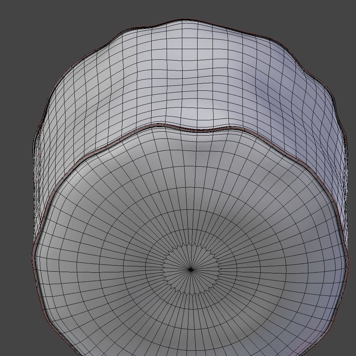
Task: Select the wavy rim edge loop above bottom cap
Action: pyautogui.click(x=197, y=130)
